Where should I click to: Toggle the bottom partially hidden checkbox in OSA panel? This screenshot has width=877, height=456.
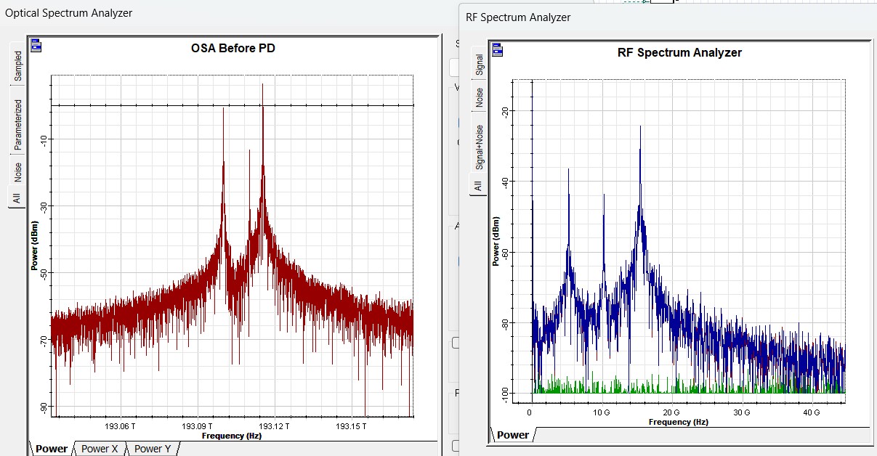point(455,445)
